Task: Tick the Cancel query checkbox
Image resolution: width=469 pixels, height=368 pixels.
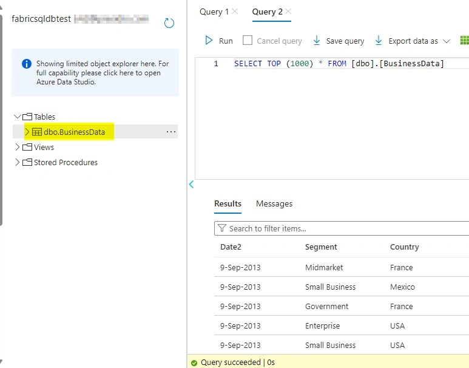Action: point(248,40)
